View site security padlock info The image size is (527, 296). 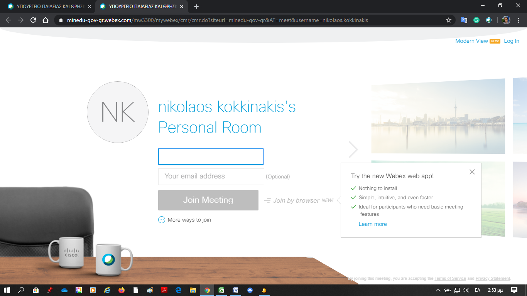click(61, 20)
